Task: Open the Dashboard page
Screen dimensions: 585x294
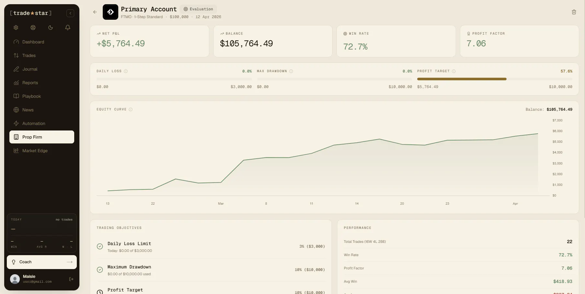Action: (42, 42)
